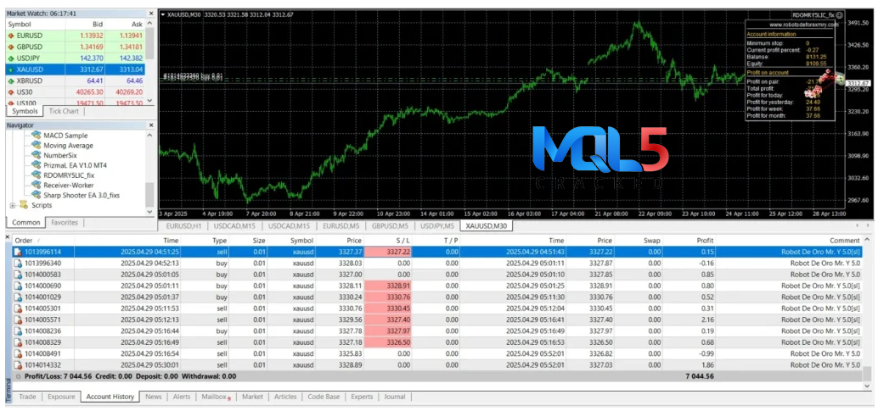Click the icon of buy order 1013996340
Image resolution: width=878 pixels, height=411 pixels.
pos(17,263)
